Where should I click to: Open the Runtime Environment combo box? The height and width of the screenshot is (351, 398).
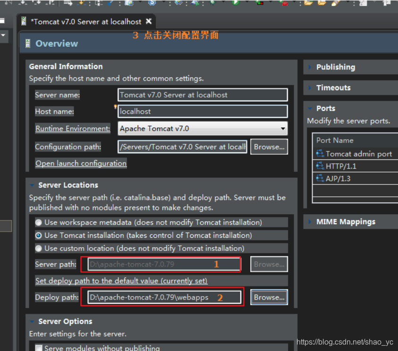tap(203, 129)
